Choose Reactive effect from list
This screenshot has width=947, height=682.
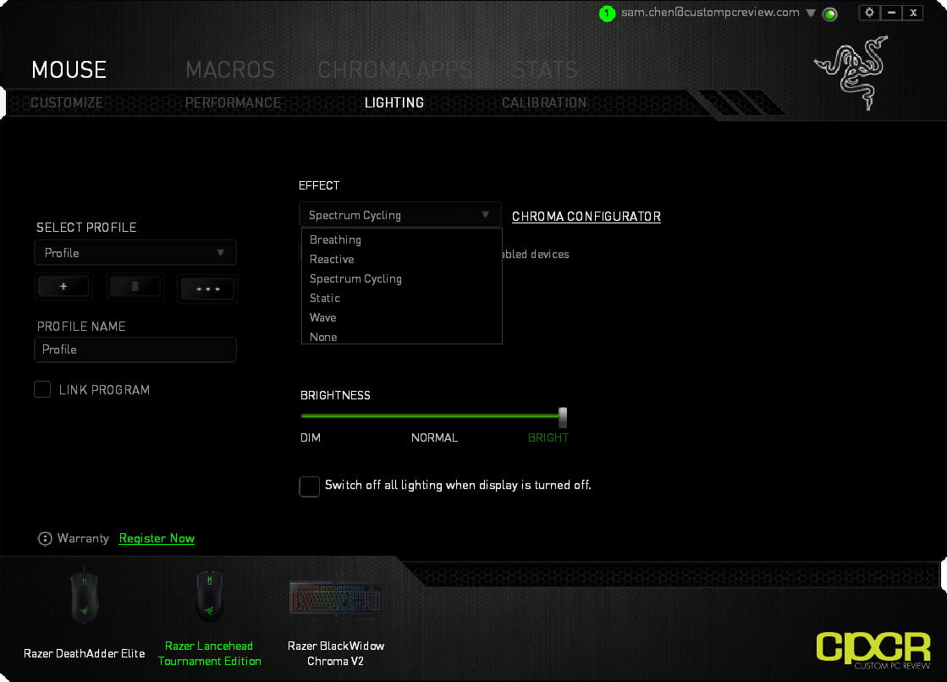[402, 259]
